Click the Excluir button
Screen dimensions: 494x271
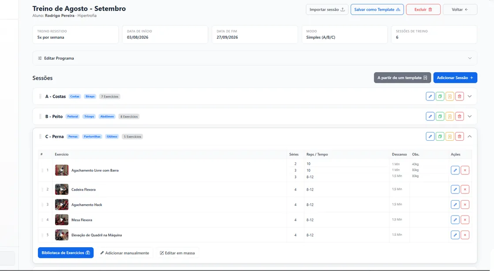click(423, 9)
